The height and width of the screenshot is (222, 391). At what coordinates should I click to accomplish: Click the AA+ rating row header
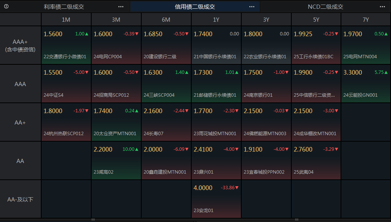(21, 122)
